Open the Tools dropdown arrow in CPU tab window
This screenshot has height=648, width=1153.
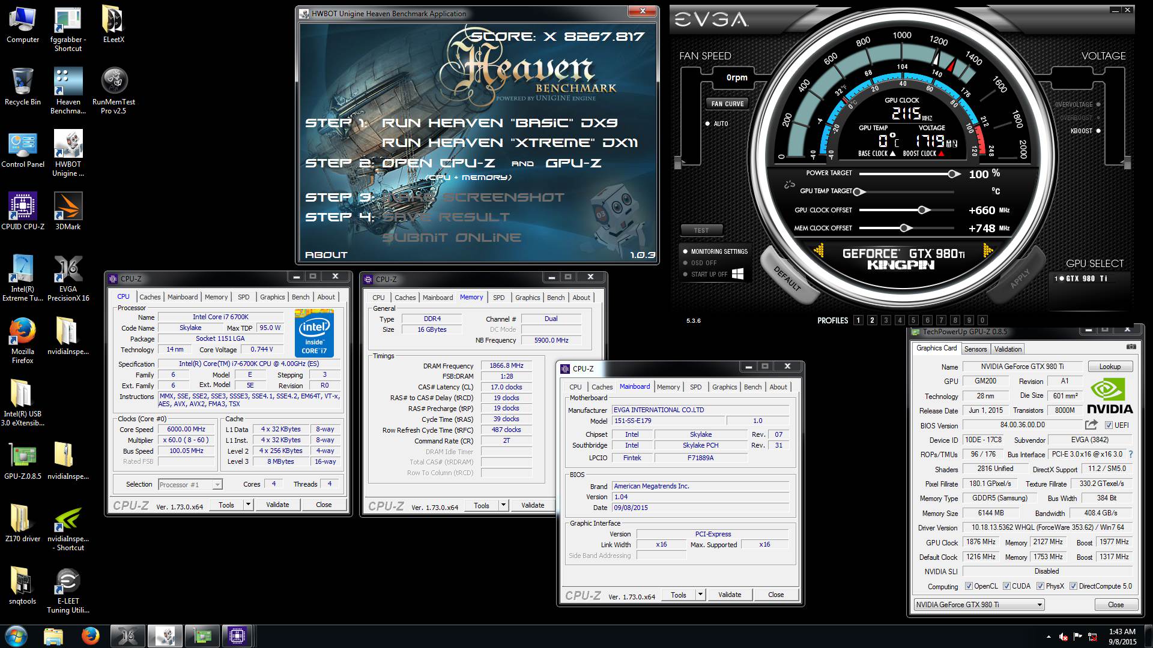coord(247,505)
